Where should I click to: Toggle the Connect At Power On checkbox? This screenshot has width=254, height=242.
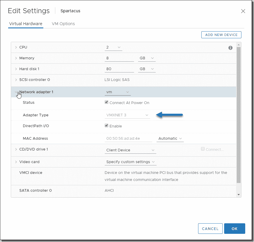[x=107, y=103]
